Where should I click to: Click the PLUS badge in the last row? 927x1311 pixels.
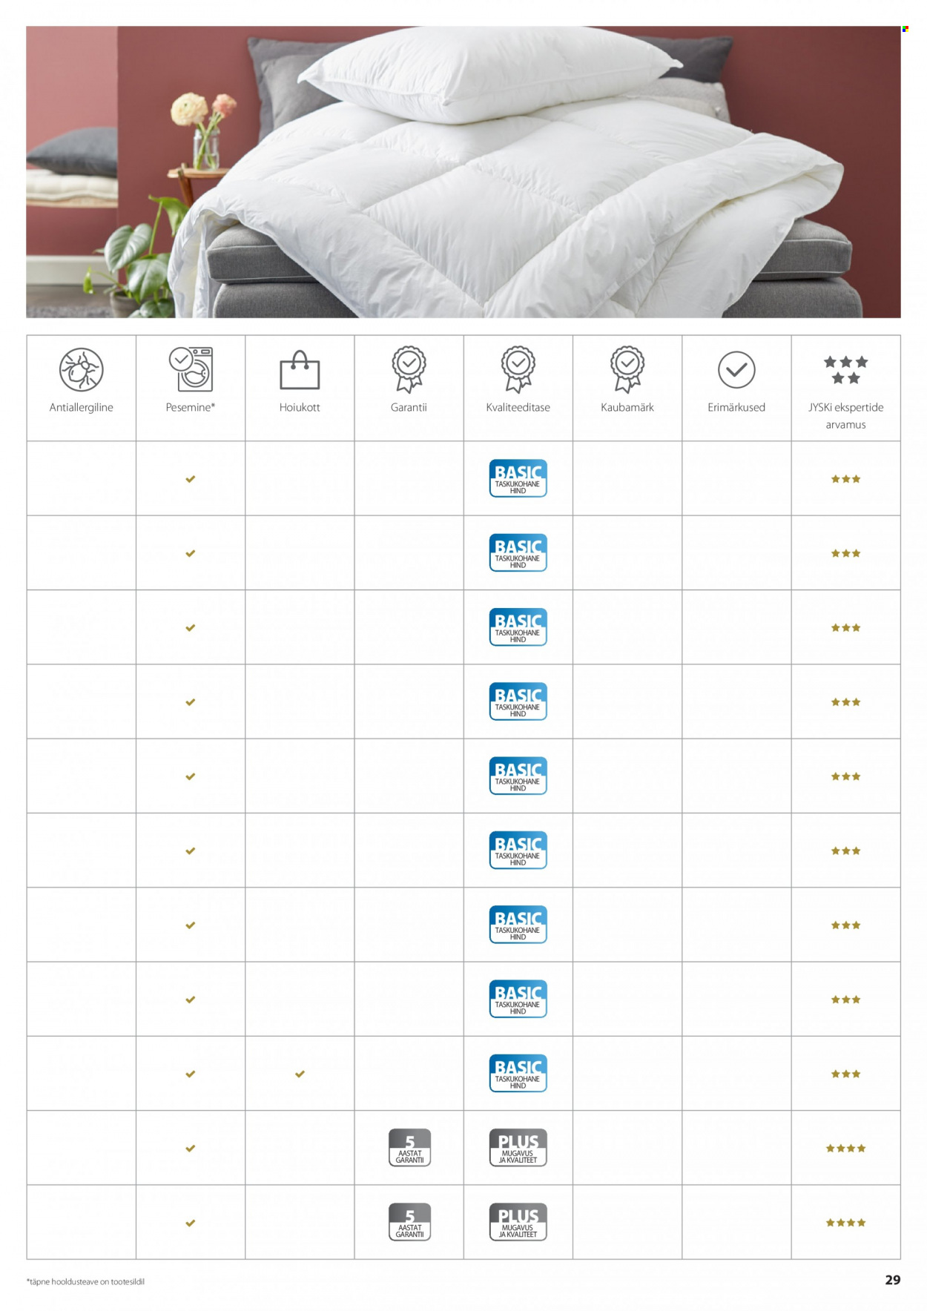518,1222
